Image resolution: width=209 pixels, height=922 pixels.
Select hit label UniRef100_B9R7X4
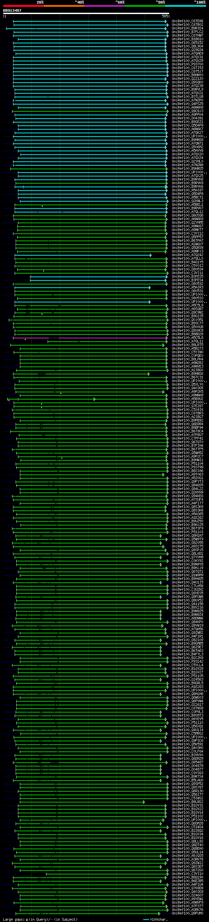[187, 777]
